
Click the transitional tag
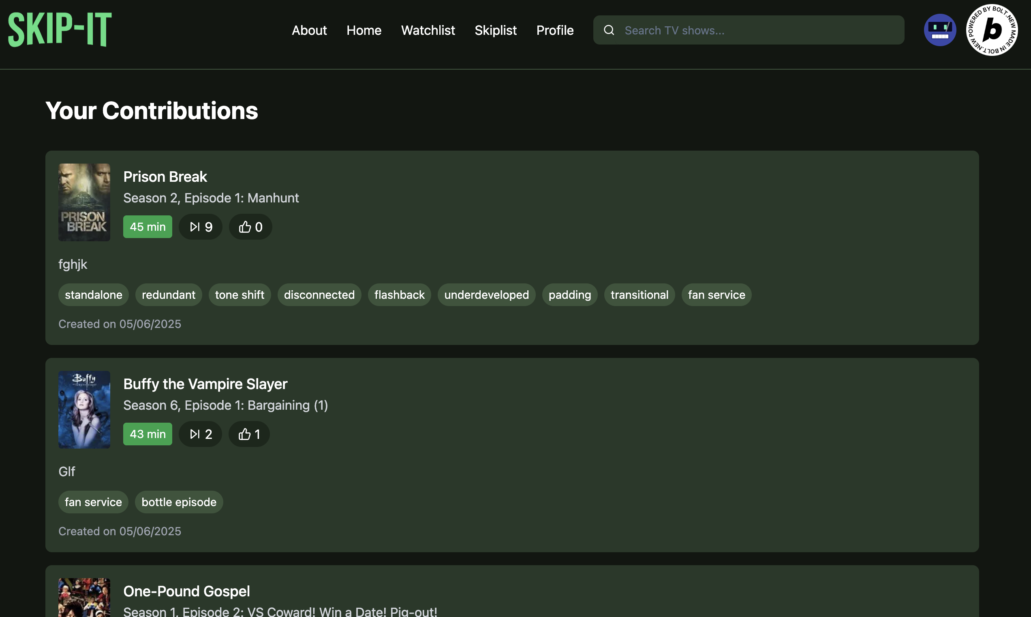640,295
